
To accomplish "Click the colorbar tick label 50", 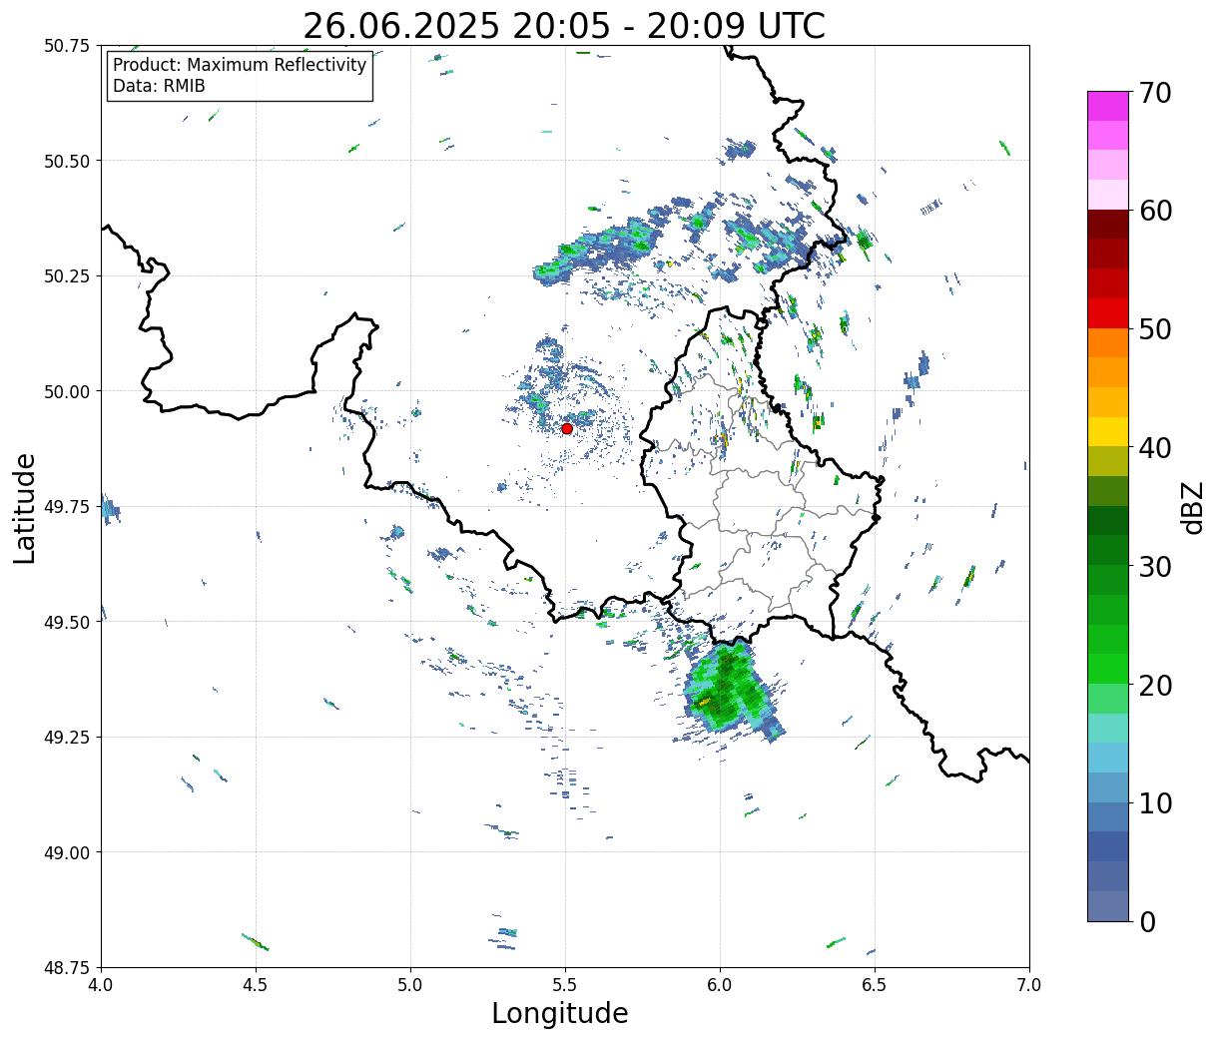I will pos(1154,329).
